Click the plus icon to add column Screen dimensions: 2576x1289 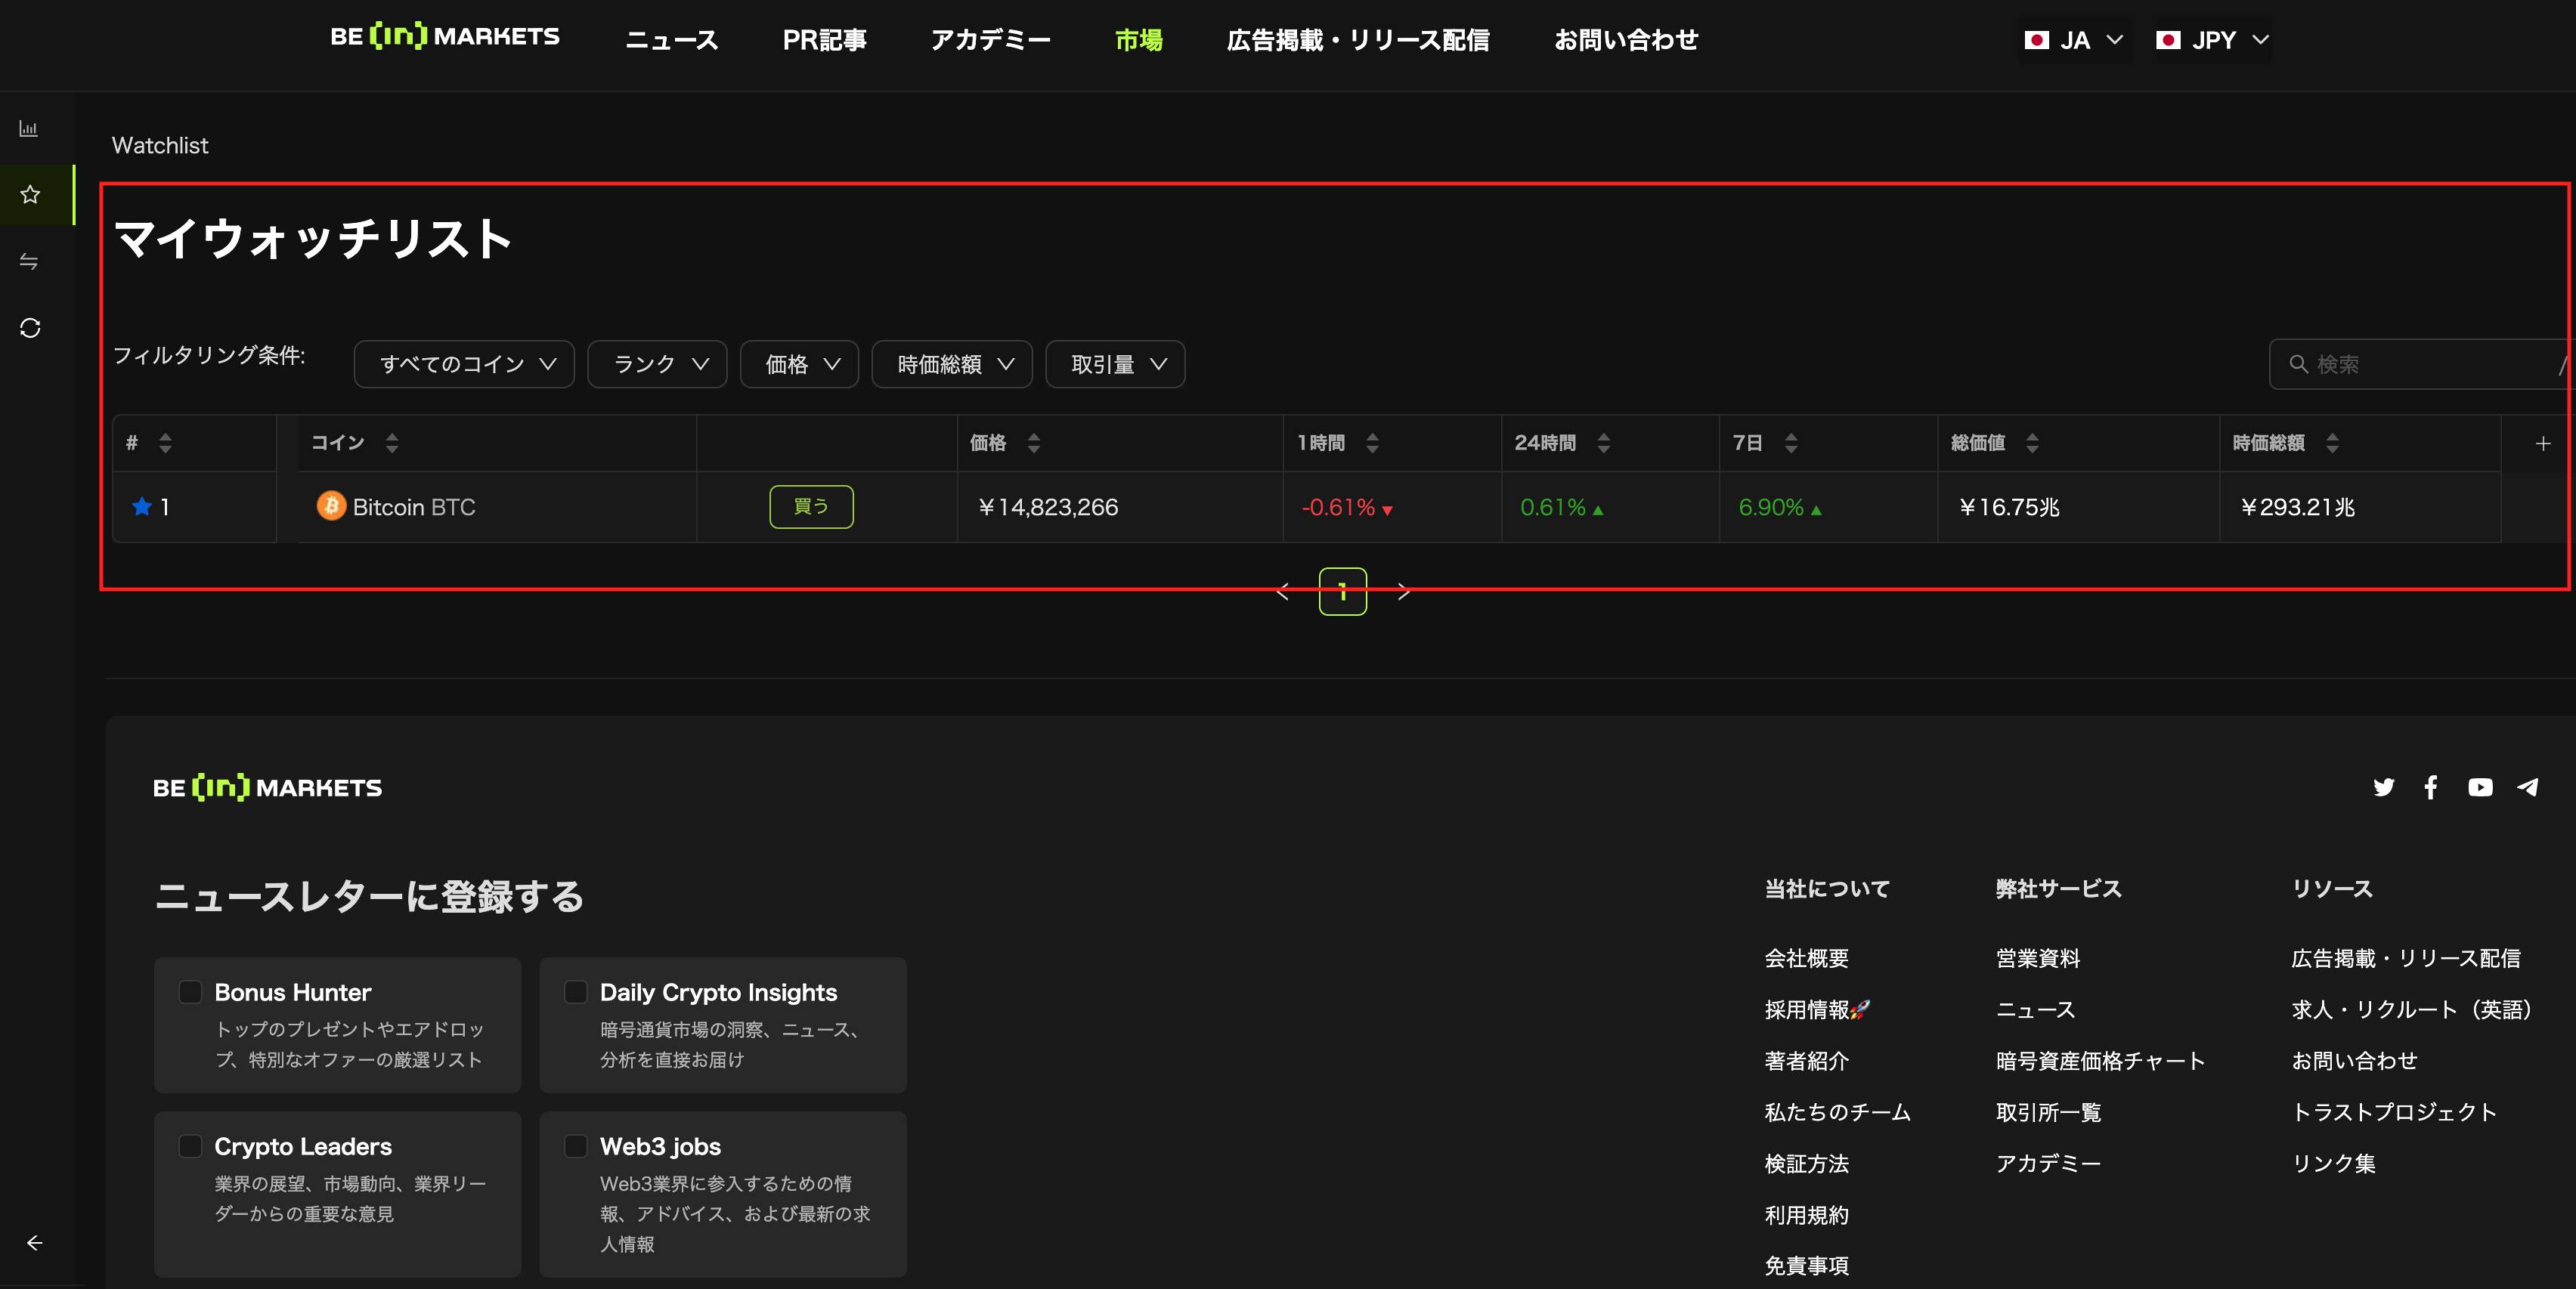(x=2542, y=444)
